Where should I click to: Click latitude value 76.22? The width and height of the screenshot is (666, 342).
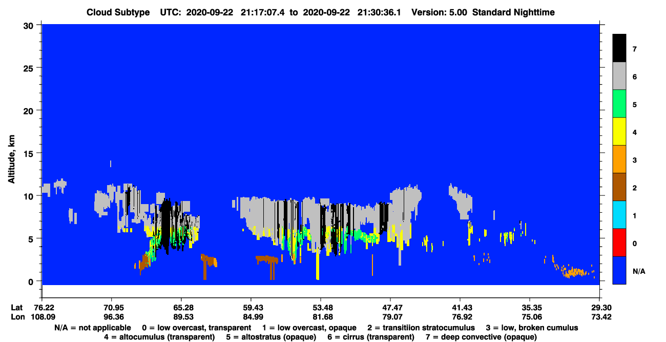pyautogui.click(x=41, y=308)
